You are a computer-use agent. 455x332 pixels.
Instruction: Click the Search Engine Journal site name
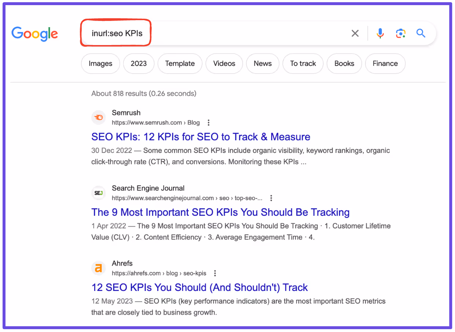coord(148,188)
